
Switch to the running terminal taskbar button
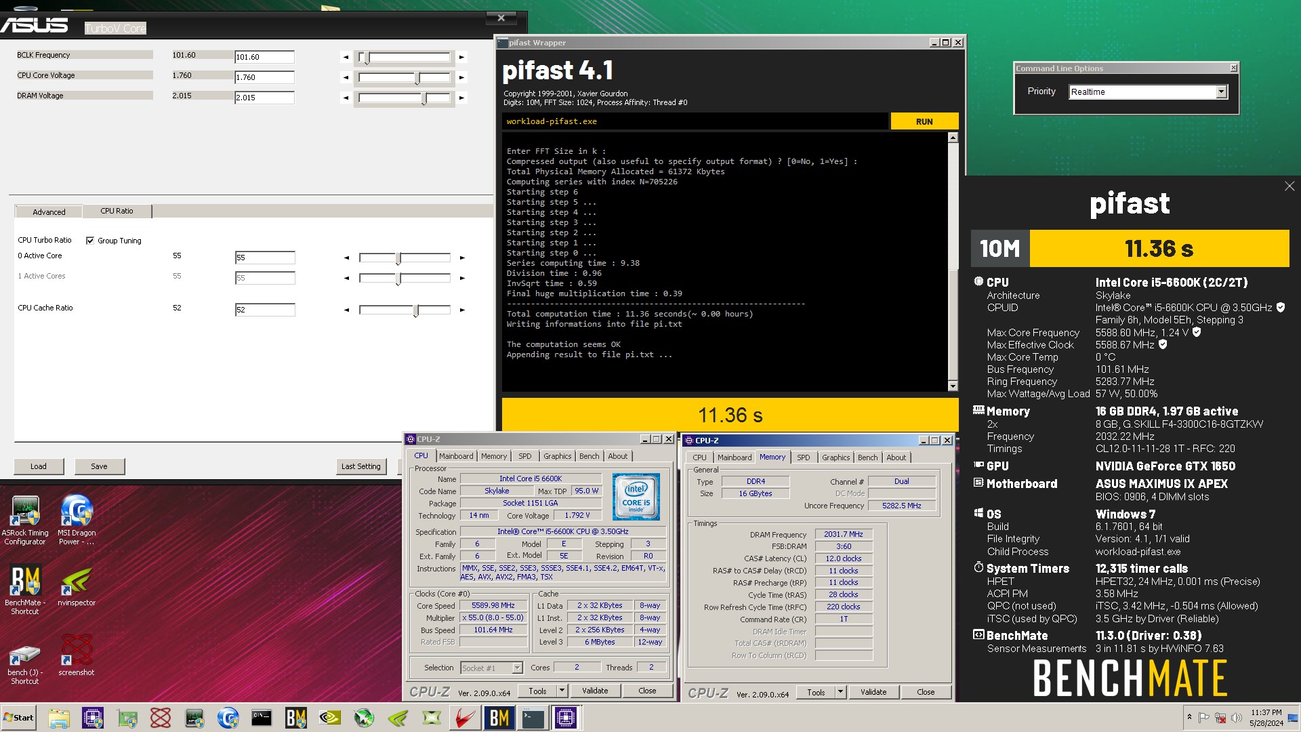(533, 718)
